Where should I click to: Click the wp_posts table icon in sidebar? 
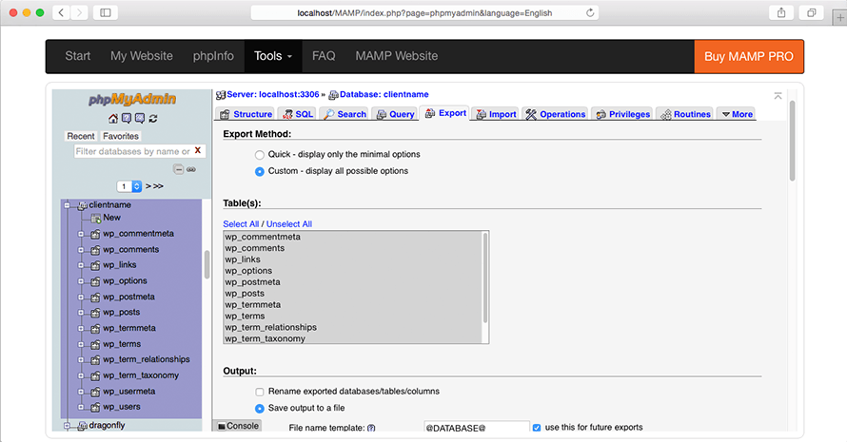(95, 313)
